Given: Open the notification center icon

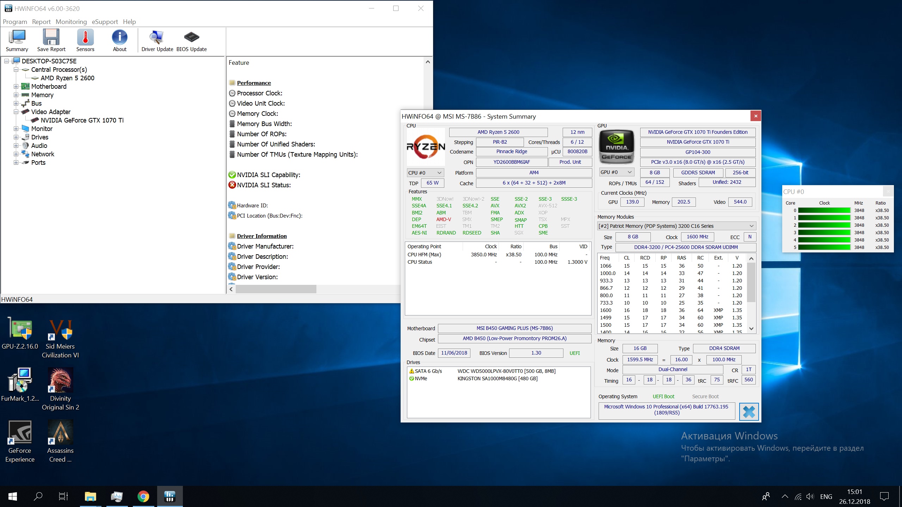Looking at the screenshot, I should tap(884, 496).
